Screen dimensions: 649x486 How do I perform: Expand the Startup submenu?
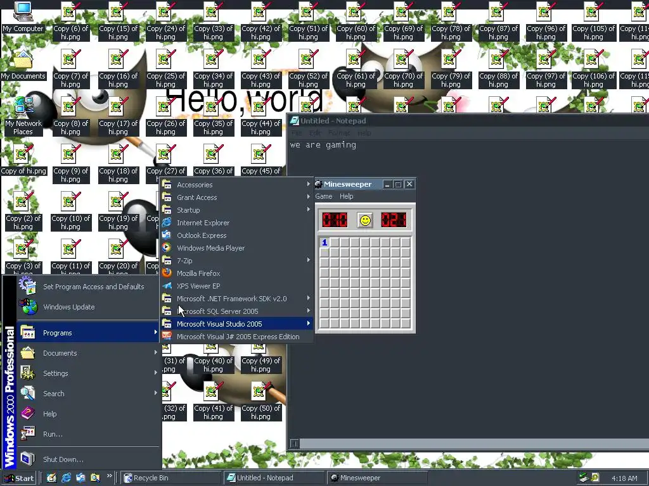click(x=236, y=210)
